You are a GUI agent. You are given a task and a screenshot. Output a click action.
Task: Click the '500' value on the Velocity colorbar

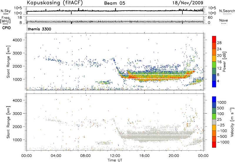(x=221, y=108)
